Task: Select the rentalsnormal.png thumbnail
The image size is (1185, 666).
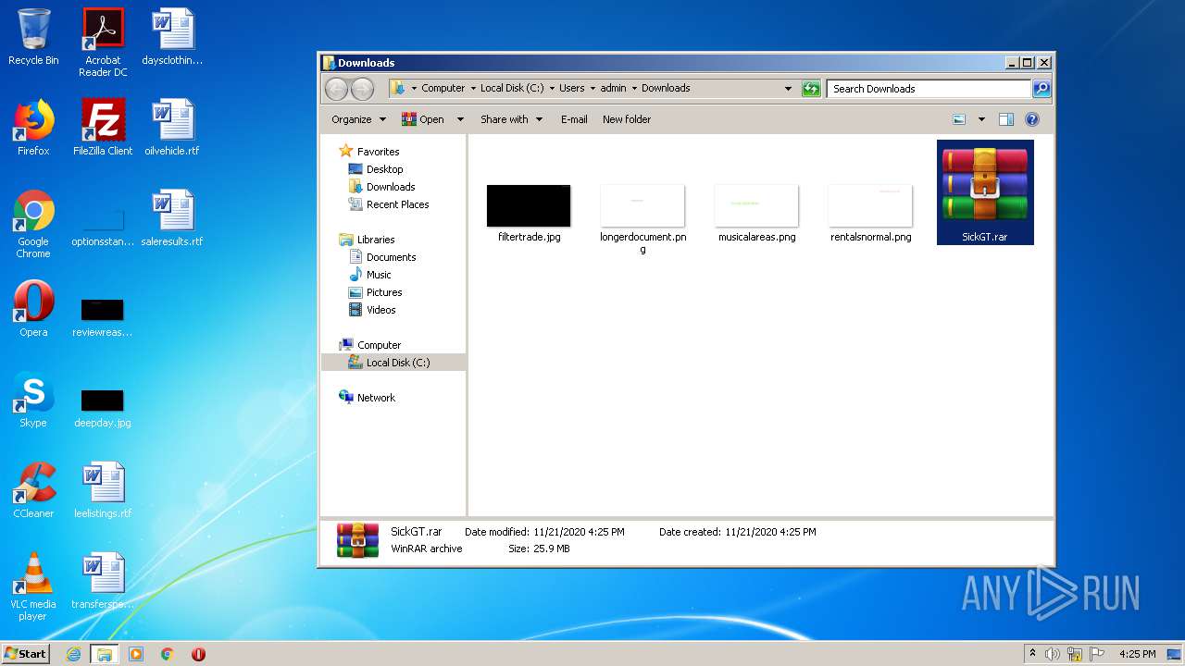Action: 870,214
